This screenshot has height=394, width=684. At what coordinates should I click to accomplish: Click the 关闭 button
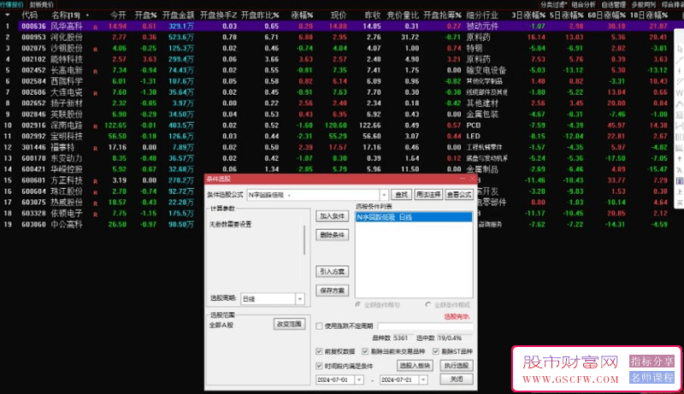point(457,379)
